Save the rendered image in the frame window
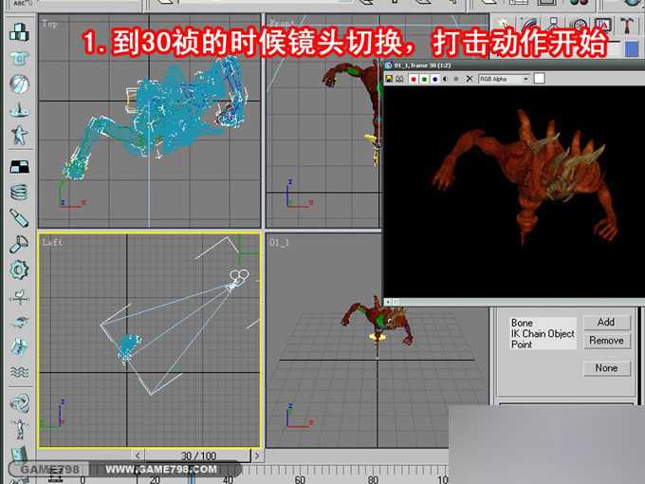Screen dimensions: 645x484 coord(389,79)
